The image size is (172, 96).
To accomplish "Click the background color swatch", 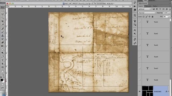I will [3, 82].
